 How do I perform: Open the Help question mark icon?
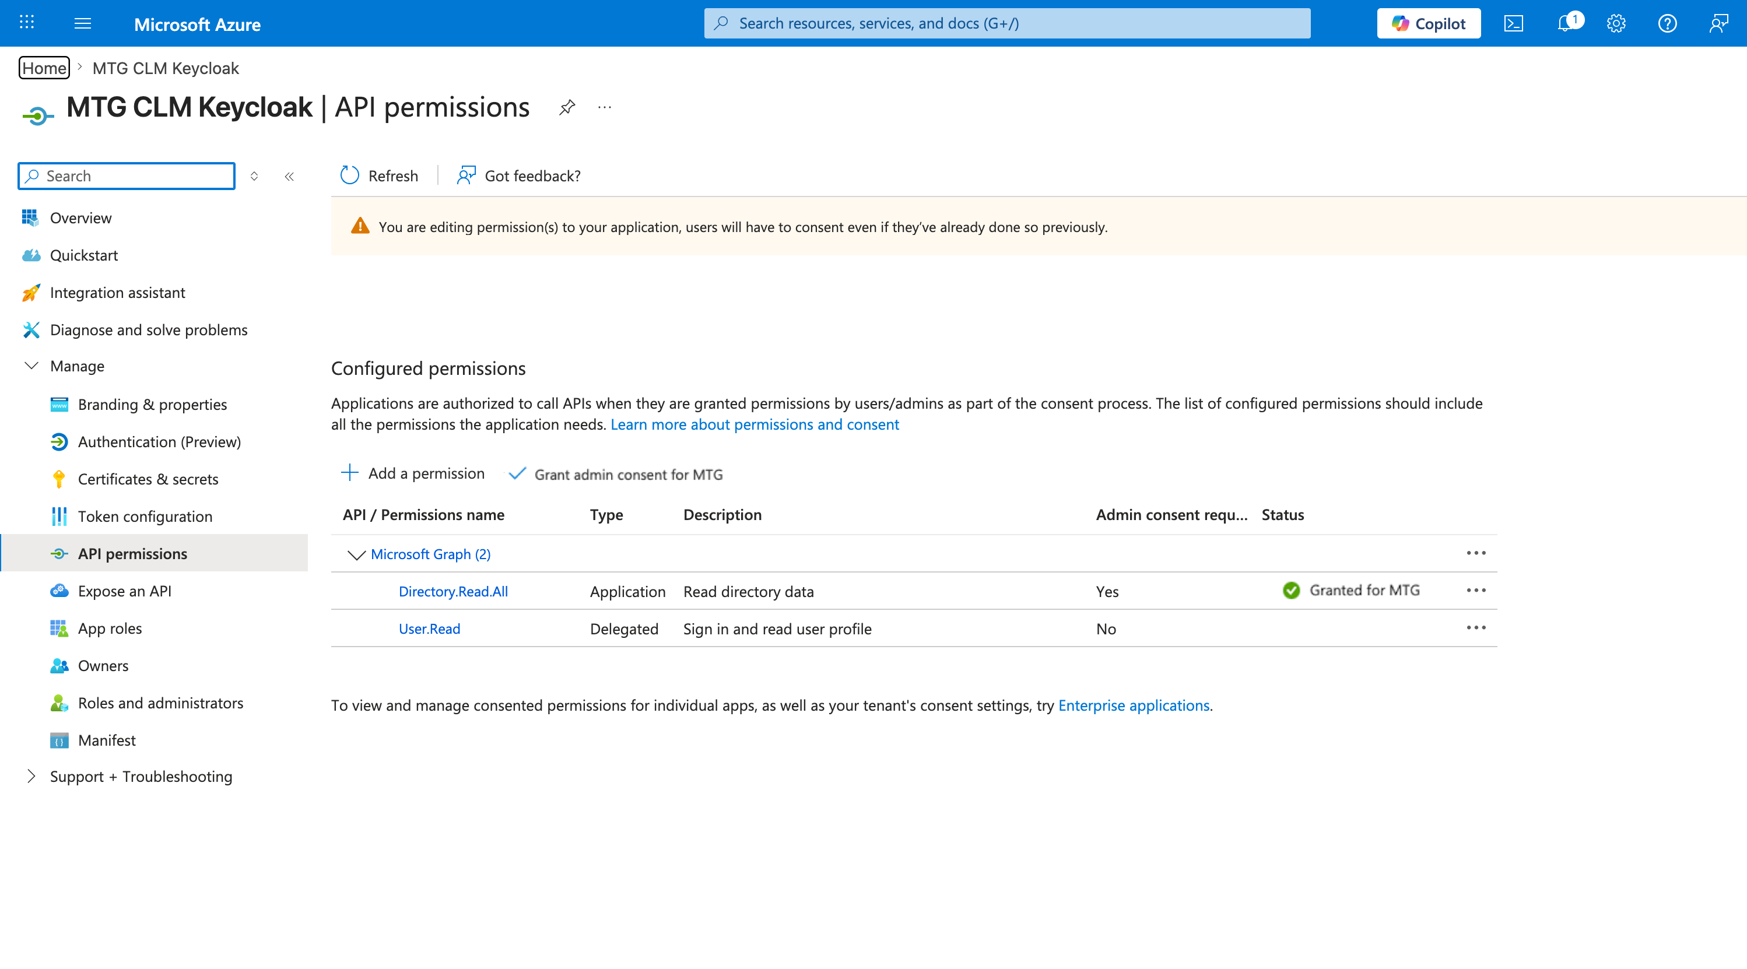(1667, 23)
